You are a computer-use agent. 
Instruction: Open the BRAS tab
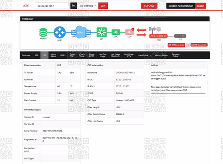tap(63, 55)
